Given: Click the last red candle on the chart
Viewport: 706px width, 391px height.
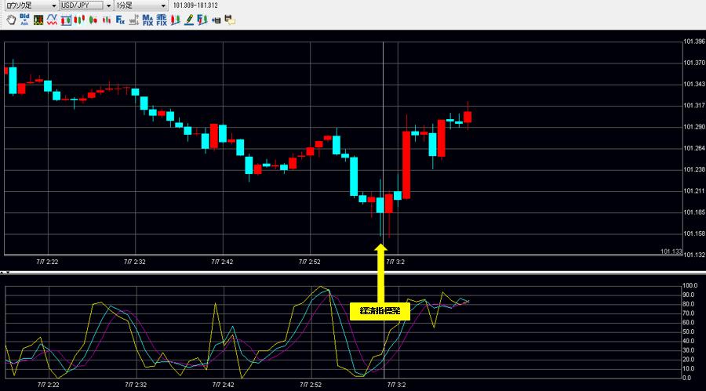Looking at the screenshot, I should [468, 117].
